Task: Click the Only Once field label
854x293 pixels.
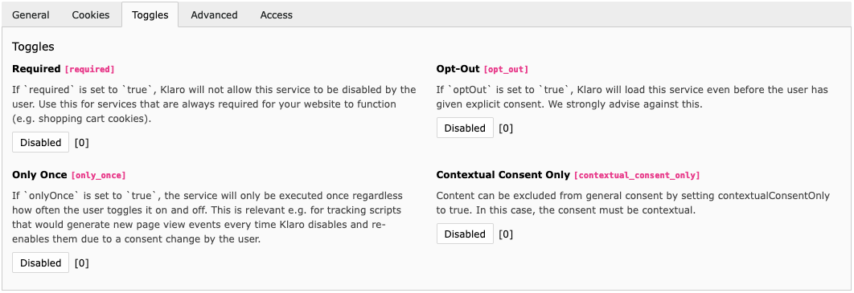Action: click(x=39, y=175)
